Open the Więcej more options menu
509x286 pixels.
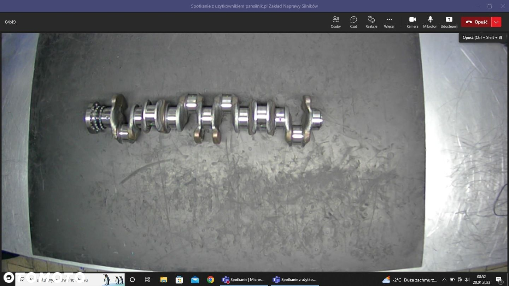point(389,22)
